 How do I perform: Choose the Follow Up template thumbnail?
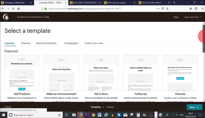(141, 73)
